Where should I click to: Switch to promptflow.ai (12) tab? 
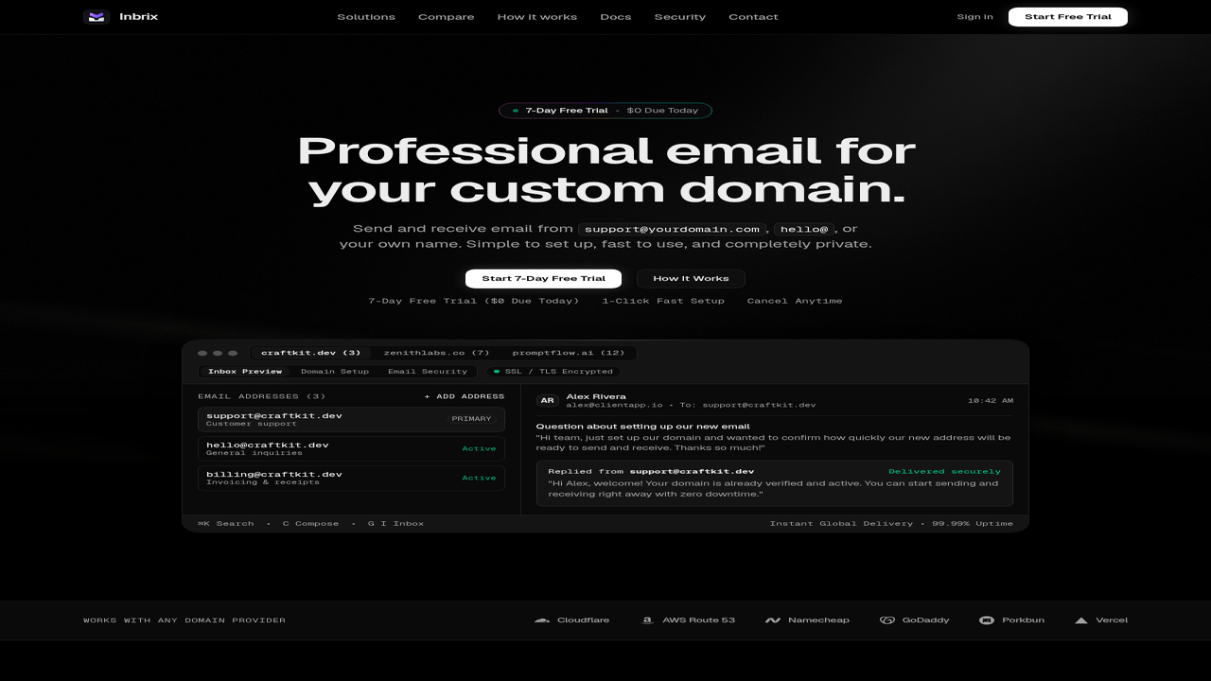(x=569, y=353)
